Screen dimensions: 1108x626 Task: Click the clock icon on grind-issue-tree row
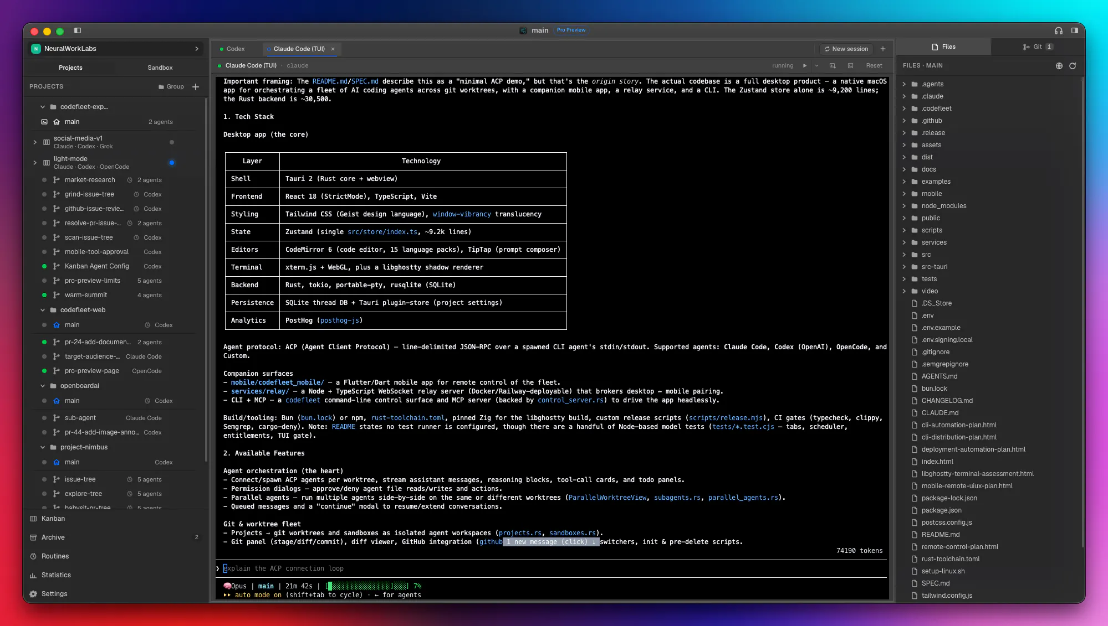[x=136, y=194]
